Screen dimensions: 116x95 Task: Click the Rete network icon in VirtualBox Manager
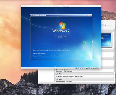pos(57,74)
